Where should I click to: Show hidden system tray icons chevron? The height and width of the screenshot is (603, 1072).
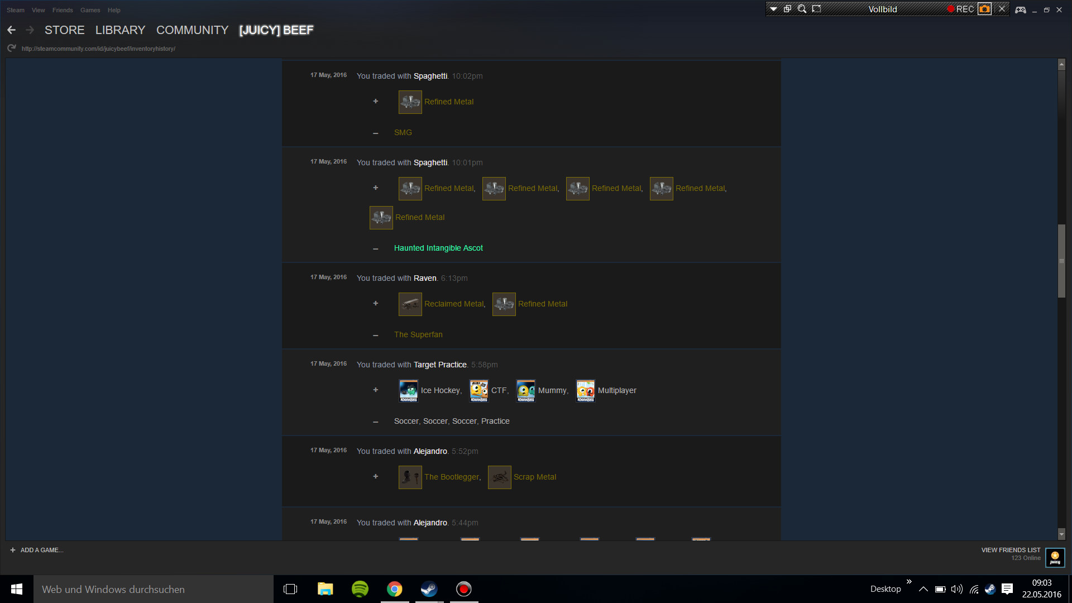tap(923, 589)
